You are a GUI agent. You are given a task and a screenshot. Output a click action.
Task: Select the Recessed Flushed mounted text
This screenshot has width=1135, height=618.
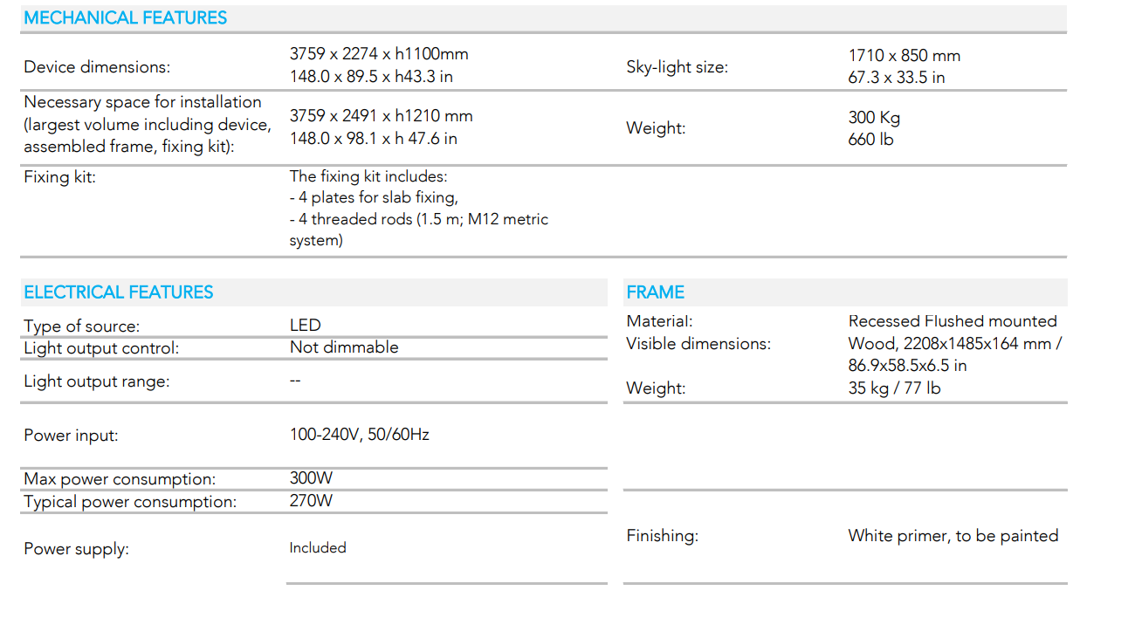point(953,321)
